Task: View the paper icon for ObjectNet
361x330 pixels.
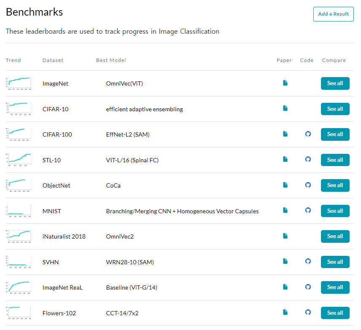Action: click(285, 185)
